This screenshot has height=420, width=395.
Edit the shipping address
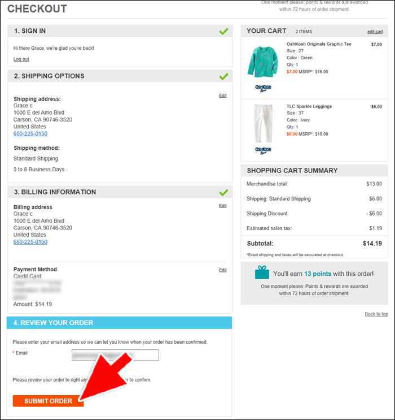coord(222,96)
